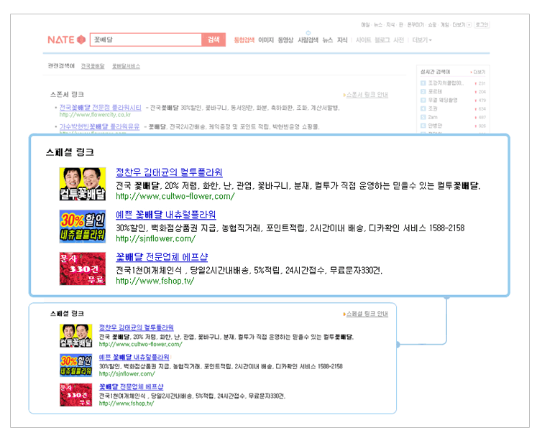
Task: Open real-time keyword 조권
Action: coord(433,109)
